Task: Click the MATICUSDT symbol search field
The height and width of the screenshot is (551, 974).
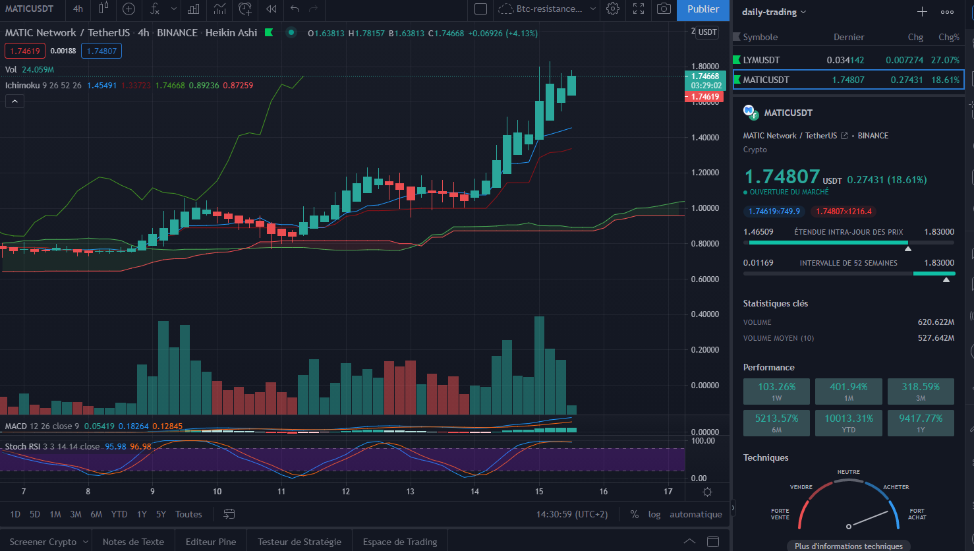Action: (29, 9)
